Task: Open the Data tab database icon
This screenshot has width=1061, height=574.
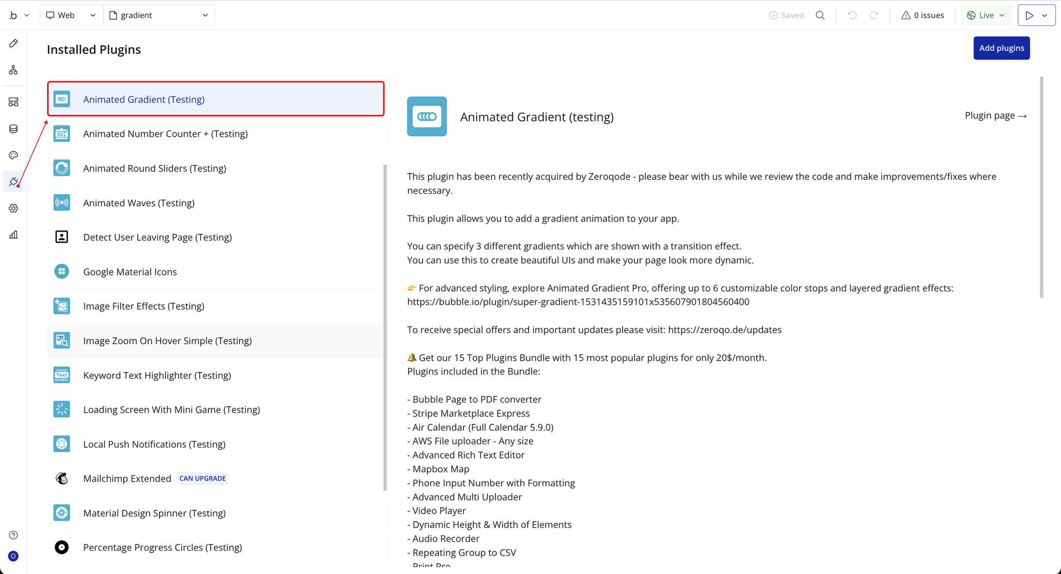Action: (13, 128)
